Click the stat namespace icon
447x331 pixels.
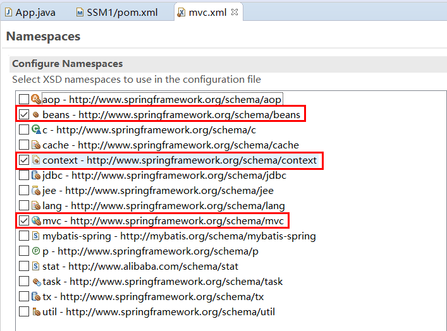pyautogui.click(x=36, y=266)
